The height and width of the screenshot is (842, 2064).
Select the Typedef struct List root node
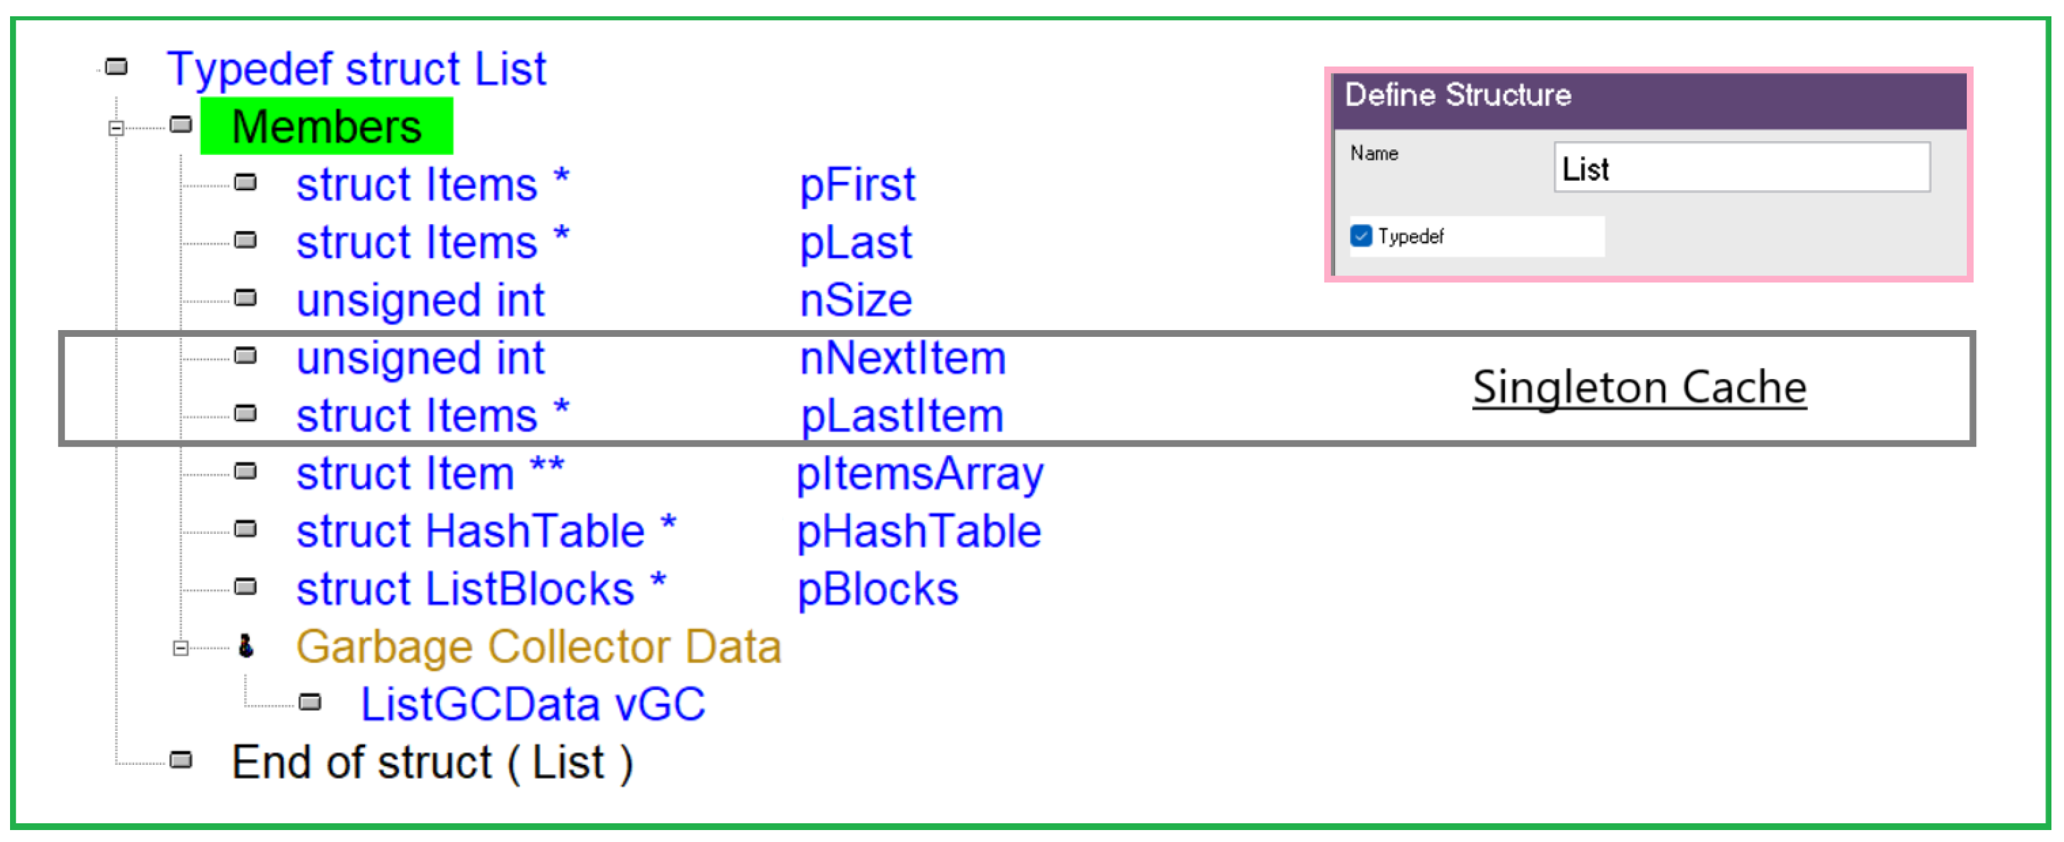(x=356, y=69)
